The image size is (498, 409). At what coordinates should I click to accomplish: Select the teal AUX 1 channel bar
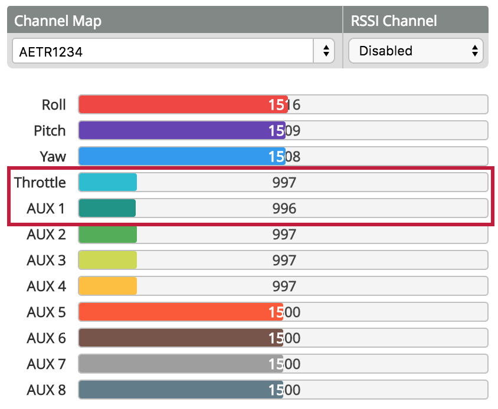click(x=107, y=209)
